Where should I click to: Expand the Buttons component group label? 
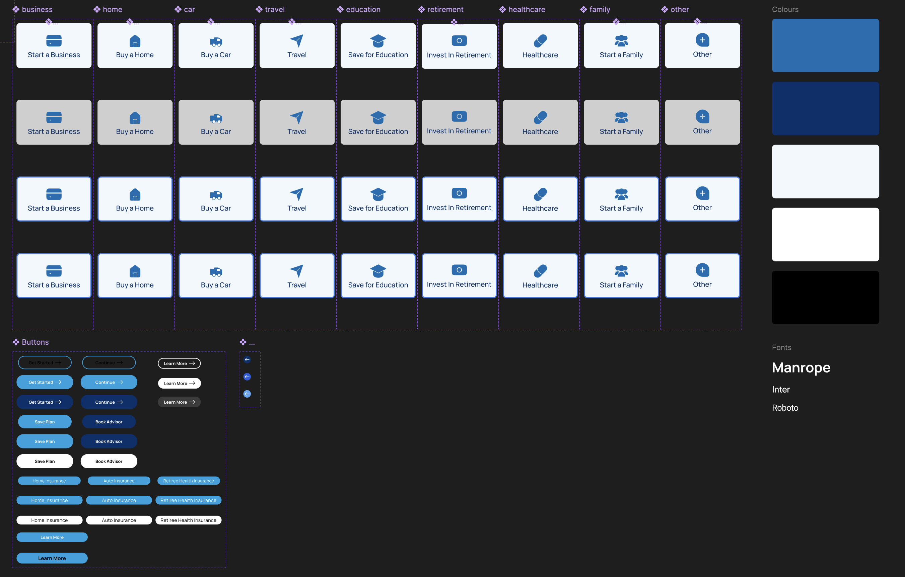click(x=35, y=342)
